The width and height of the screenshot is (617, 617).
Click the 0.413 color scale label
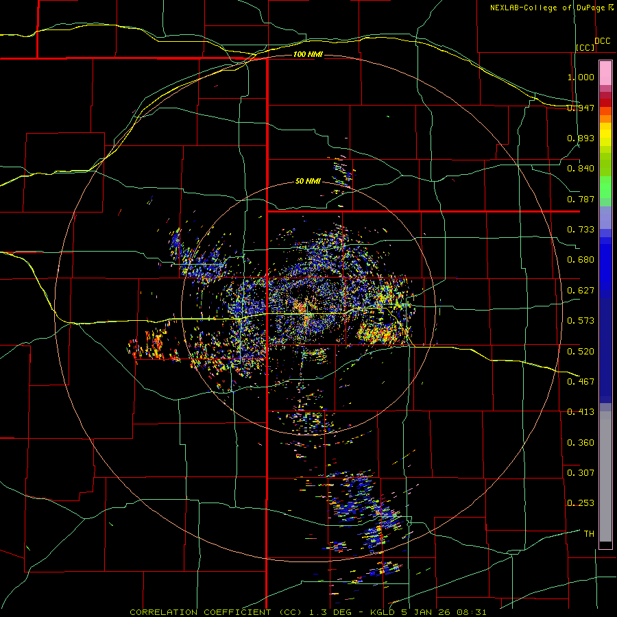(581, 412)
